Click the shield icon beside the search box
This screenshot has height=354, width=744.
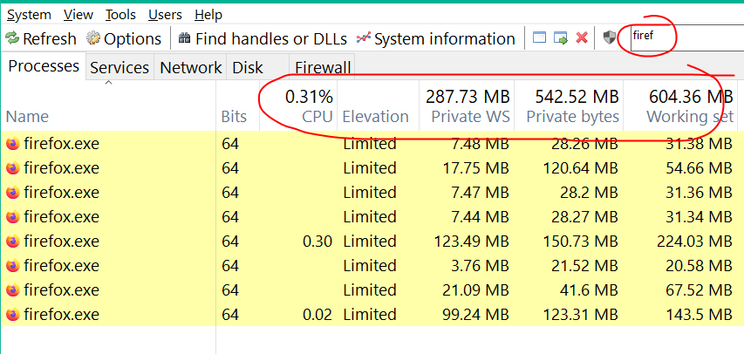610,38
